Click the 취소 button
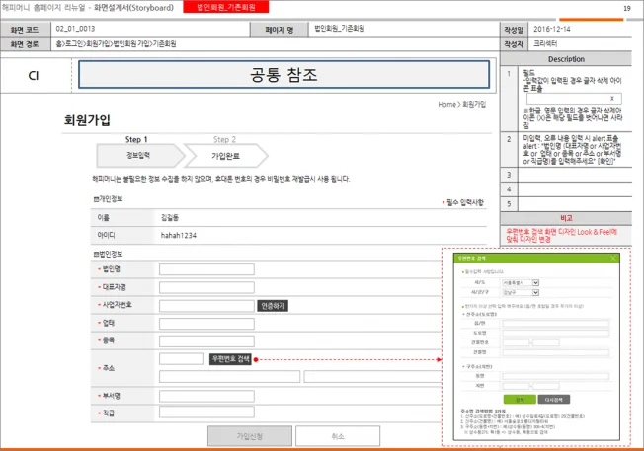Screen dimensions: 644x451 pos(338,436)
